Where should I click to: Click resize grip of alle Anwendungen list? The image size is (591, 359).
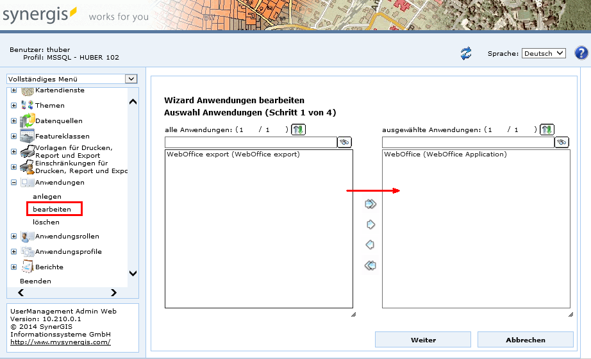coord(353,314)
